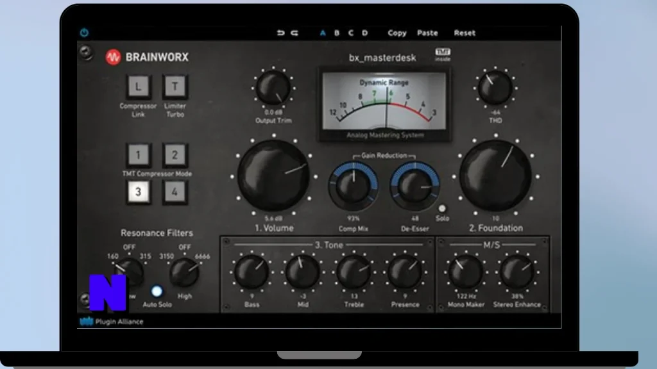The width and height of the screenshot is (657, 369).
Task: Select TMT Compressor Mode 2
Action: (x=175, y=155)
